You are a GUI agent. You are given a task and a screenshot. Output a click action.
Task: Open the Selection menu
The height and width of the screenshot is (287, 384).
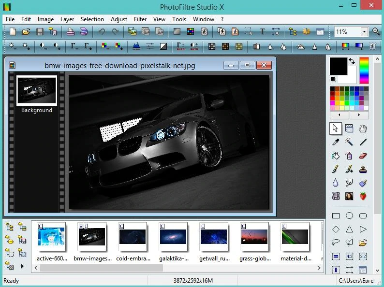point(92,19)
